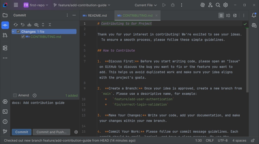
Task: Open the AI Chat tool window icon
Action: pyautogui.click(x=254, y=25)
